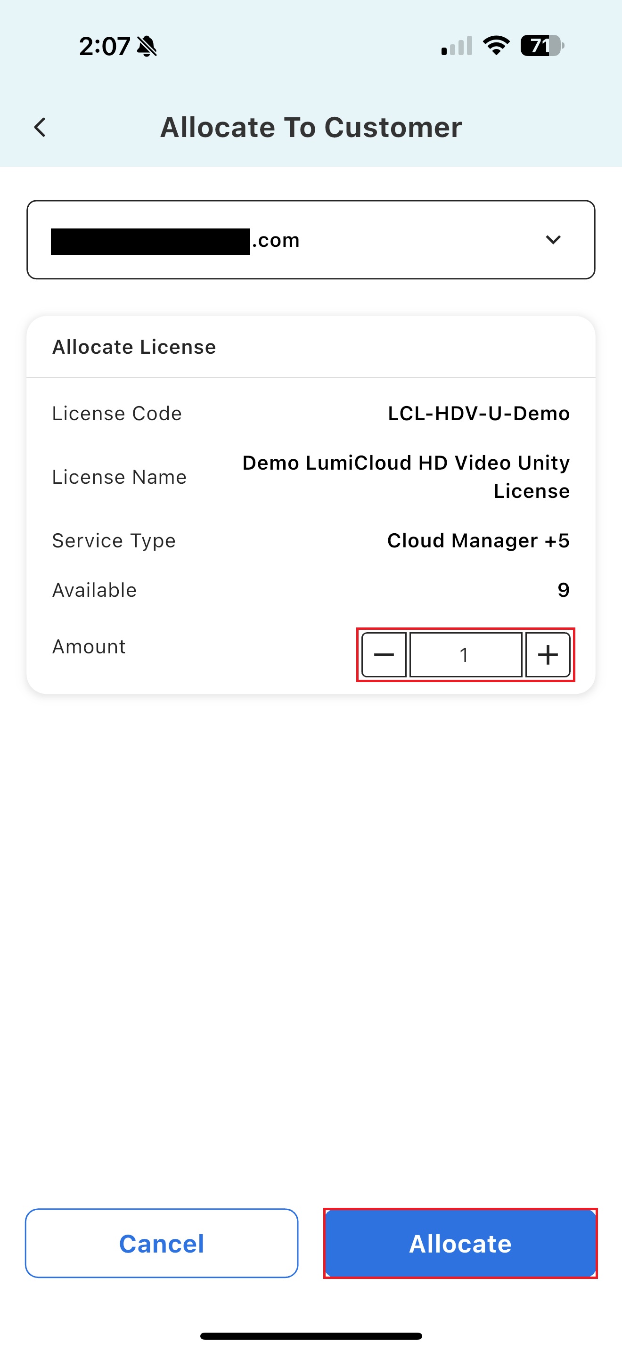The height and width of the screenshot is (1351, 622).
Task: Tap the Cloud Manager +5 service type
Action: 478,540
